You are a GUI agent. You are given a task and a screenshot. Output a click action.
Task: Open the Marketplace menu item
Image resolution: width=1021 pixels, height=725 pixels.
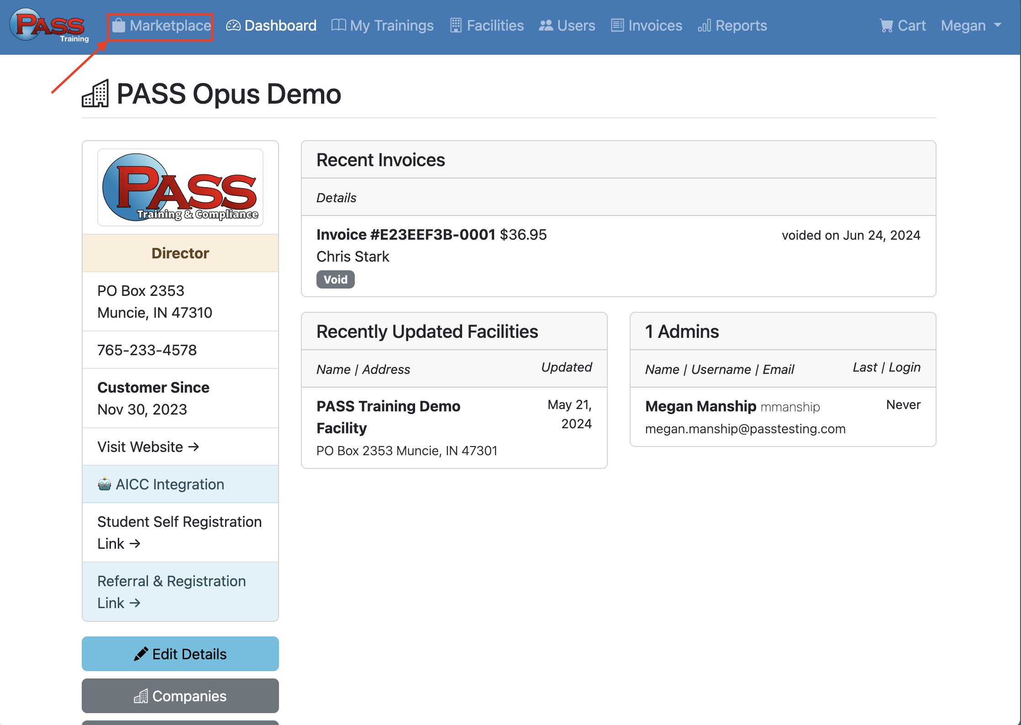tap(170, 26)
